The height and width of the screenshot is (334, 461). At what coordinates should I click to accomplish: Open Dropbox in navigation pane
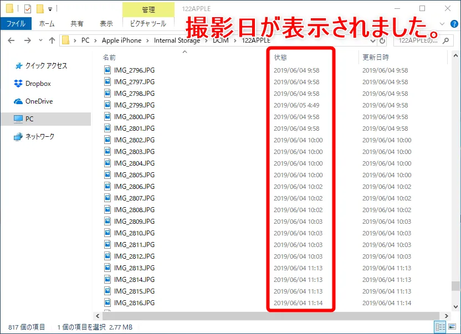click(x=38, y=84)
